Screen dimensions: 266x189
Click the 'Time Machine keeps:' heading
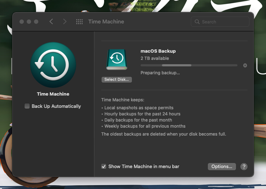[123, 100]
